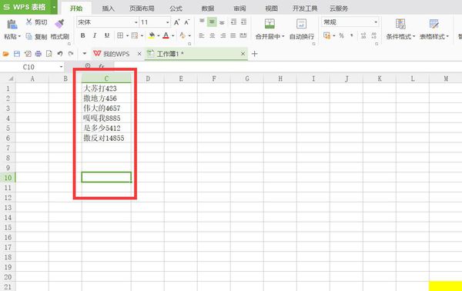The height and width of the screenshot is (291, 462).
Task: Open the 插入 ribbon tab
Action: (x=108, y=8)
